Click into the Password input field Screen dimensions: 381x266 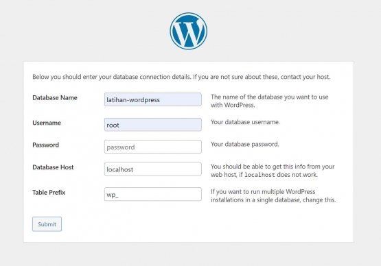(x=153, y=147)
